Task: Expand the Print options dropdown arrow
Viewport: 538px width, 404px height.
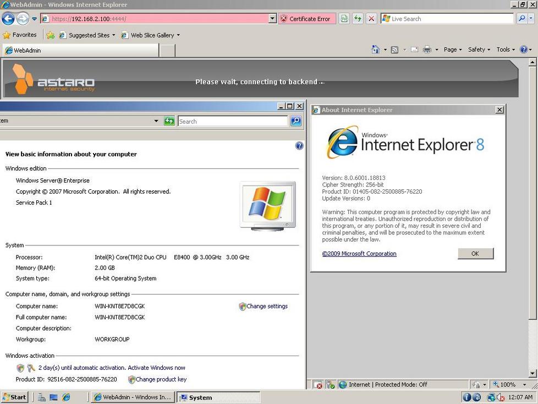Action: point(437,50)
